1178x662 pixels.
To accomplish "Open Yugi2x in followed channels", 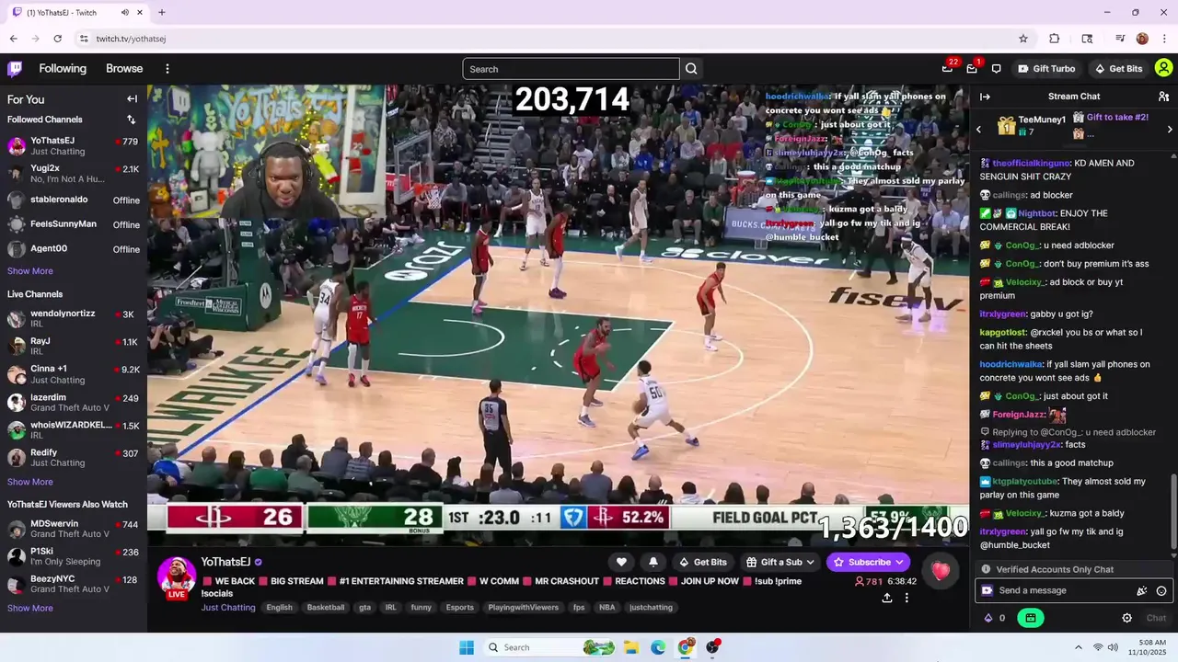I will pos(74,174).
